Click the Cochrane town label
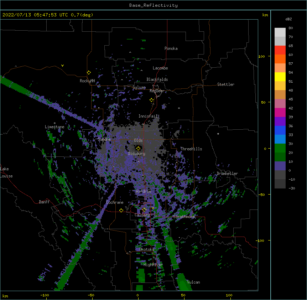This screenshot has height=300, width=307. pos(115,202)
